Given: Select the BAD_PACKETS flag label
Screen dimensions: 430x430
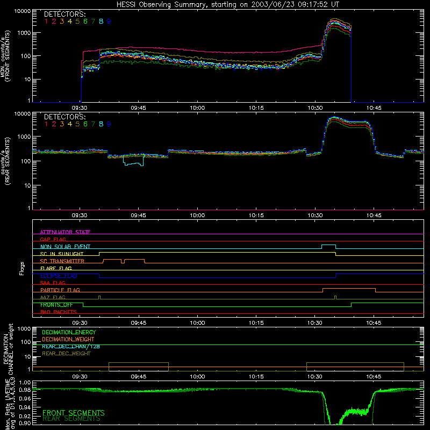Looking at the screenshot, I should point(59,312).
